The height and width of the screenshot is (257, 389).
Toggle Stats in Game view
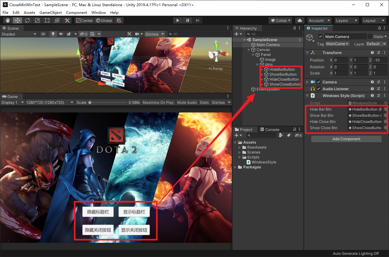[x=204, y=103]
